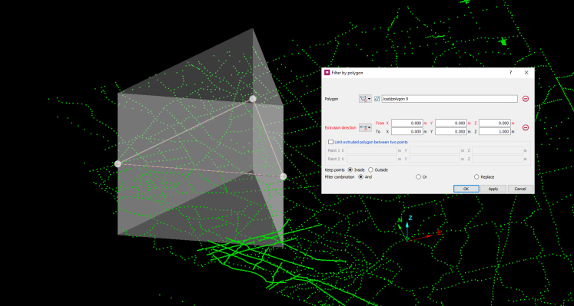Viewport: 574px width, 306px height.
Task: Click the OK button
Action: (x=466, y=189)
